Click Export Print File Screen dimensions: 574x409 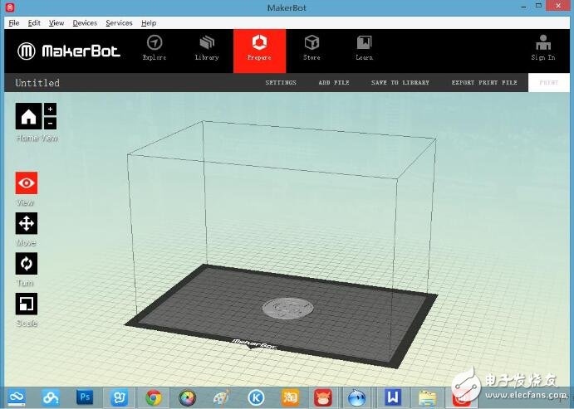coord(483,83)
